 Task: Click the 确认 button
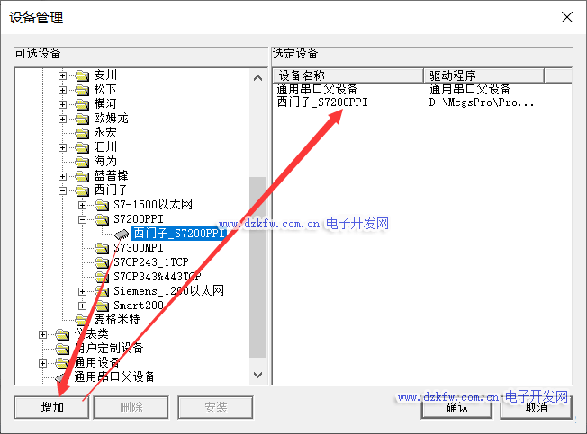coord(457,407)
